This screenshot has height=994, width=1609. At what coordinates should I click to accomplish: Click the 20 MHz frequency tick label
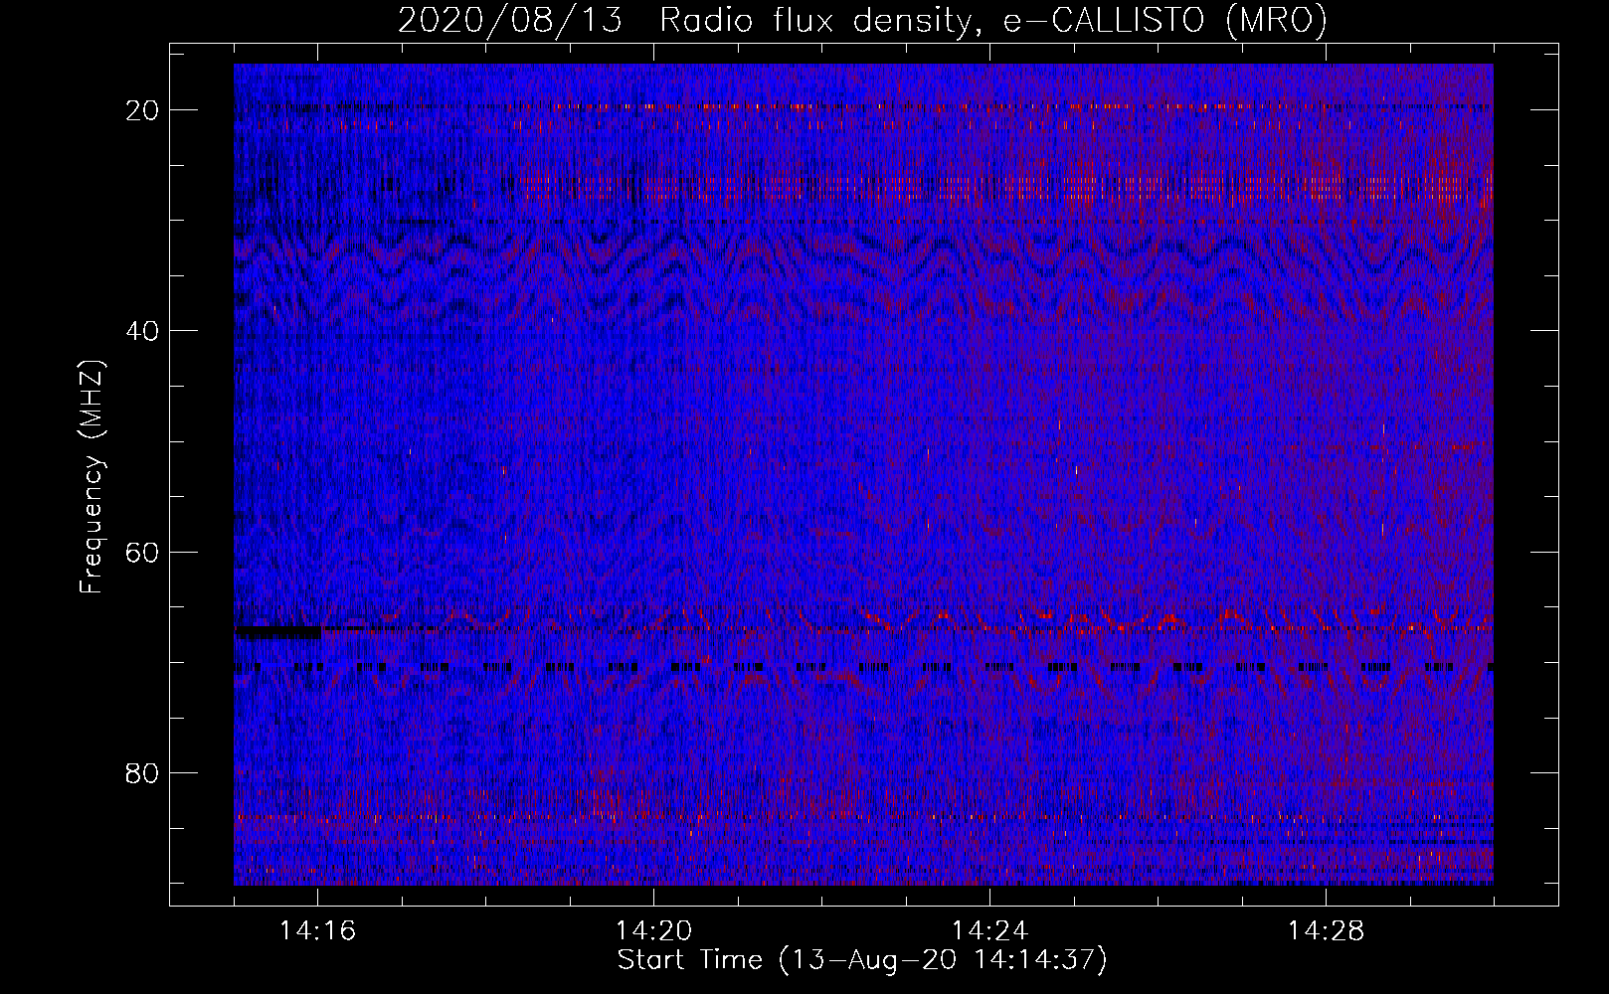pyautogui.click(x=142, y=110)
